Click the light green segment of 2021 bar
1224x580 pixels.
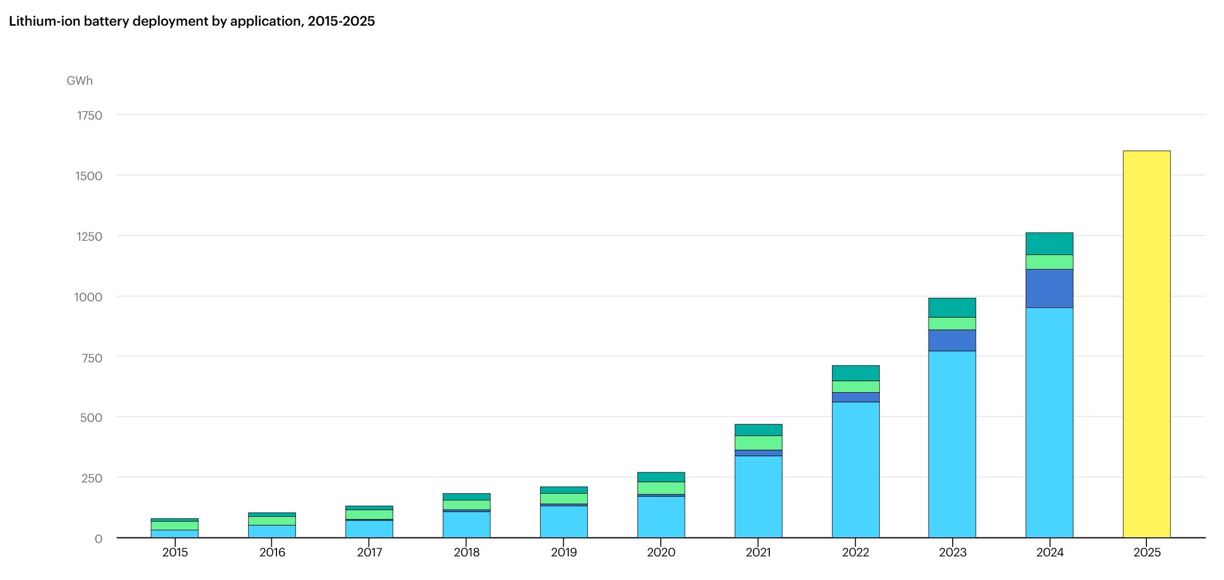click(x=758, y=442)
